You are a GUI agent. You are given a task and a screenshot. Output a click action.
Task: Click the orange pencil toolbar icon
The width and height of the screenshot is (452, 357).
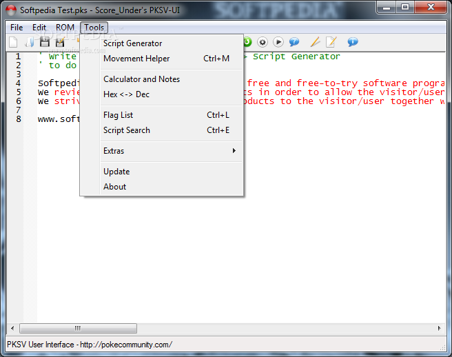(x=315, y=42)
